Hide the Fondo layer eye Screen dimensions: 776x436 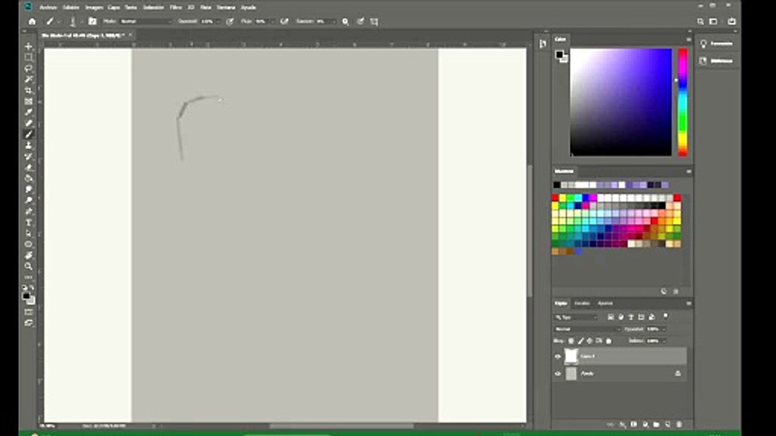point(558,374)
